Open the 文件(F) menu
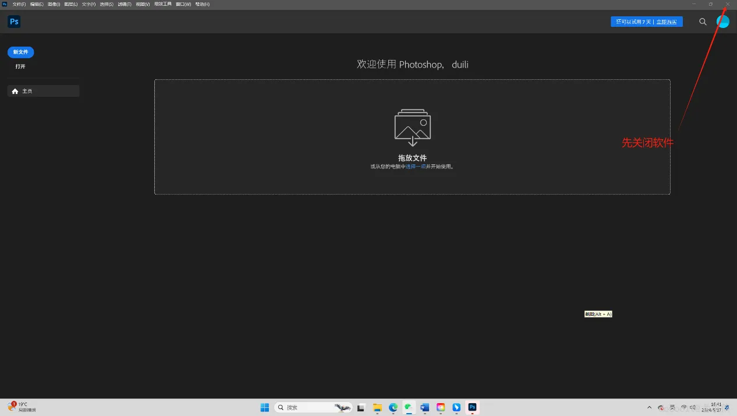The image size is (737, 416). pos(19,4)
